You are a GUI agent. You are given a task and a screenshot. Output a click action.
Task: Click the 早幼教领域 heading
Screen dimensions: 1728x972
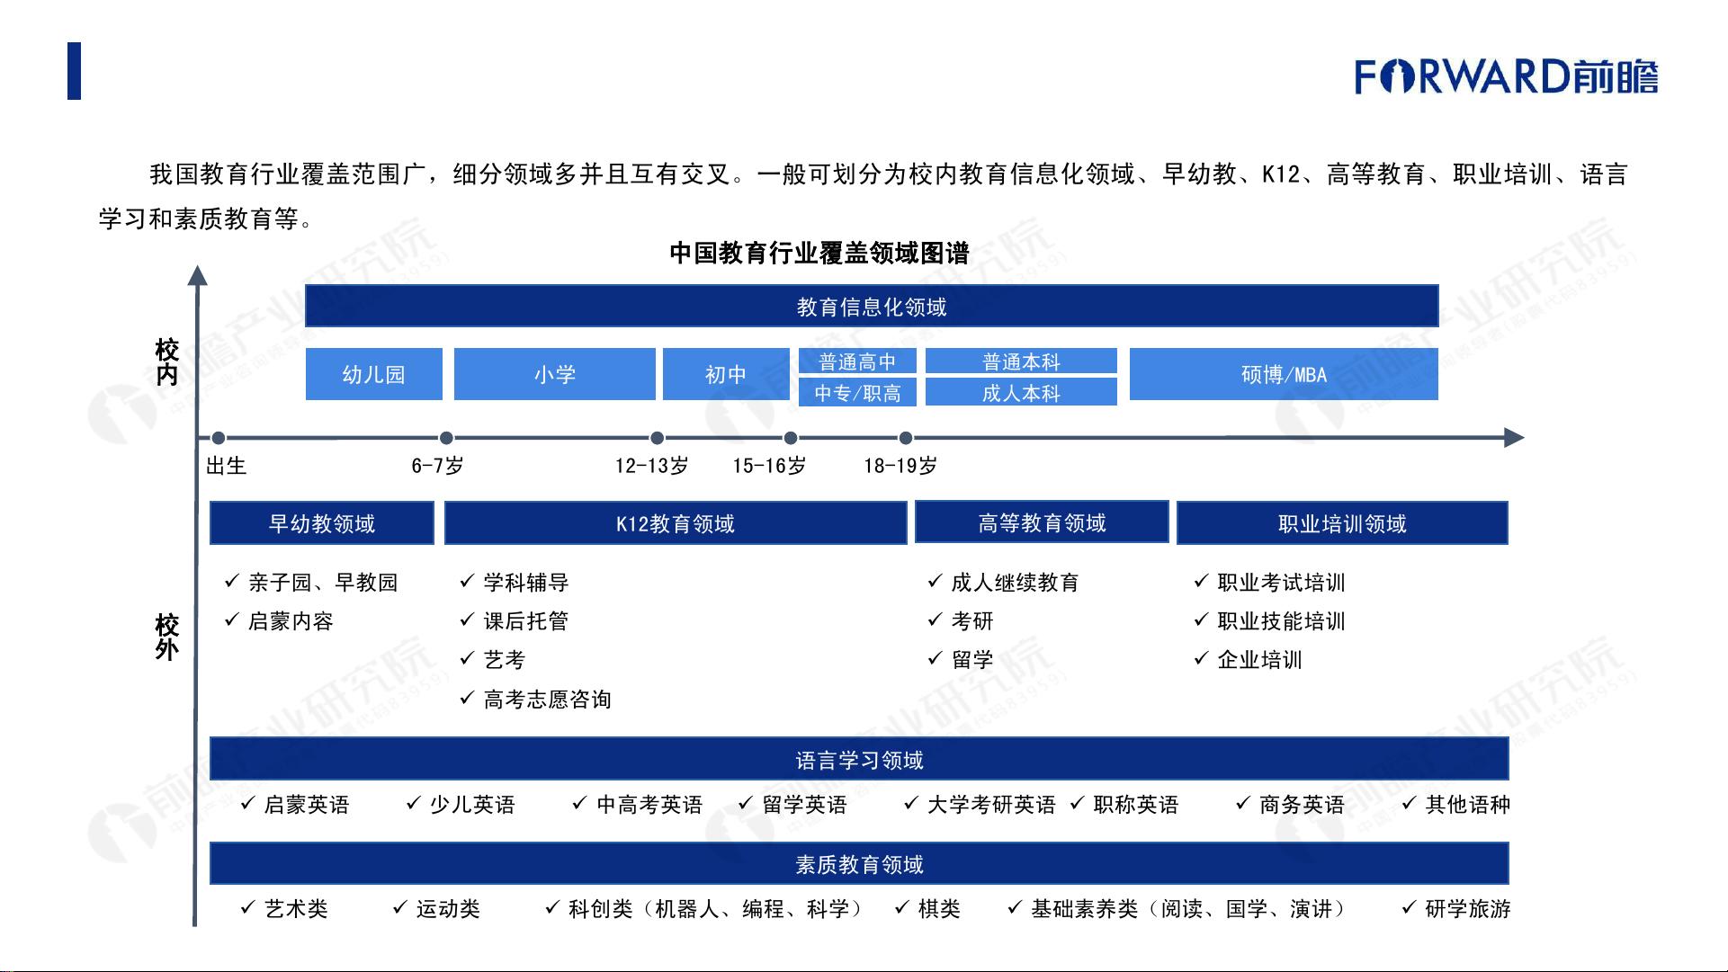321,523
